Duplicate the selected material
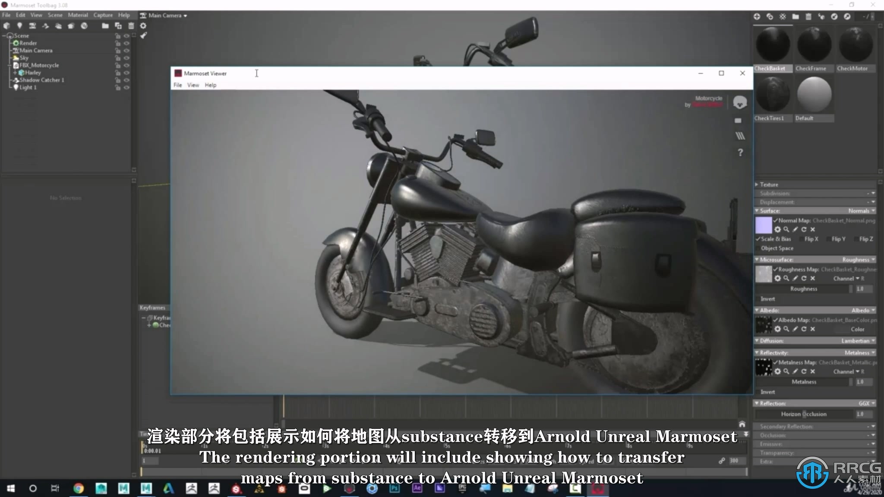This screenshot has height=497, width=884. 770,16
